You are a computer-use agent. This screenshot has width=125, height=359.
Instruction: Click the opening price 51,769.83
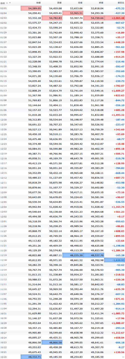(34, 100)
